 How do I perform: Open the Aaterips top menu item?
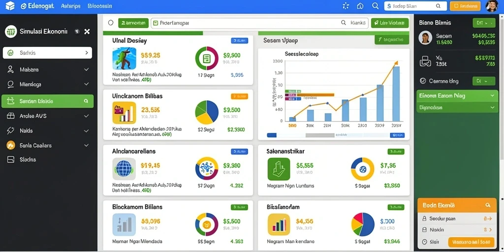[70, 6]
